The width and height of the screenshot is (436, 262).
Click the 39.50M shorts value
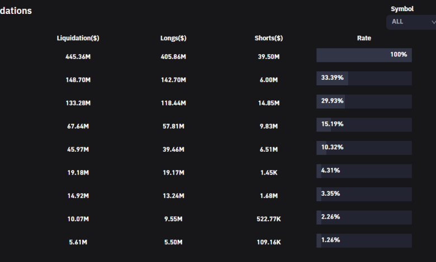coord(268,57)
